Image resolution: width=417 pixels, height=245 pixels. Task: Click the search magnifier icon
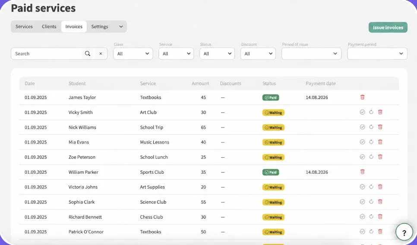click(x=88, y=54)
